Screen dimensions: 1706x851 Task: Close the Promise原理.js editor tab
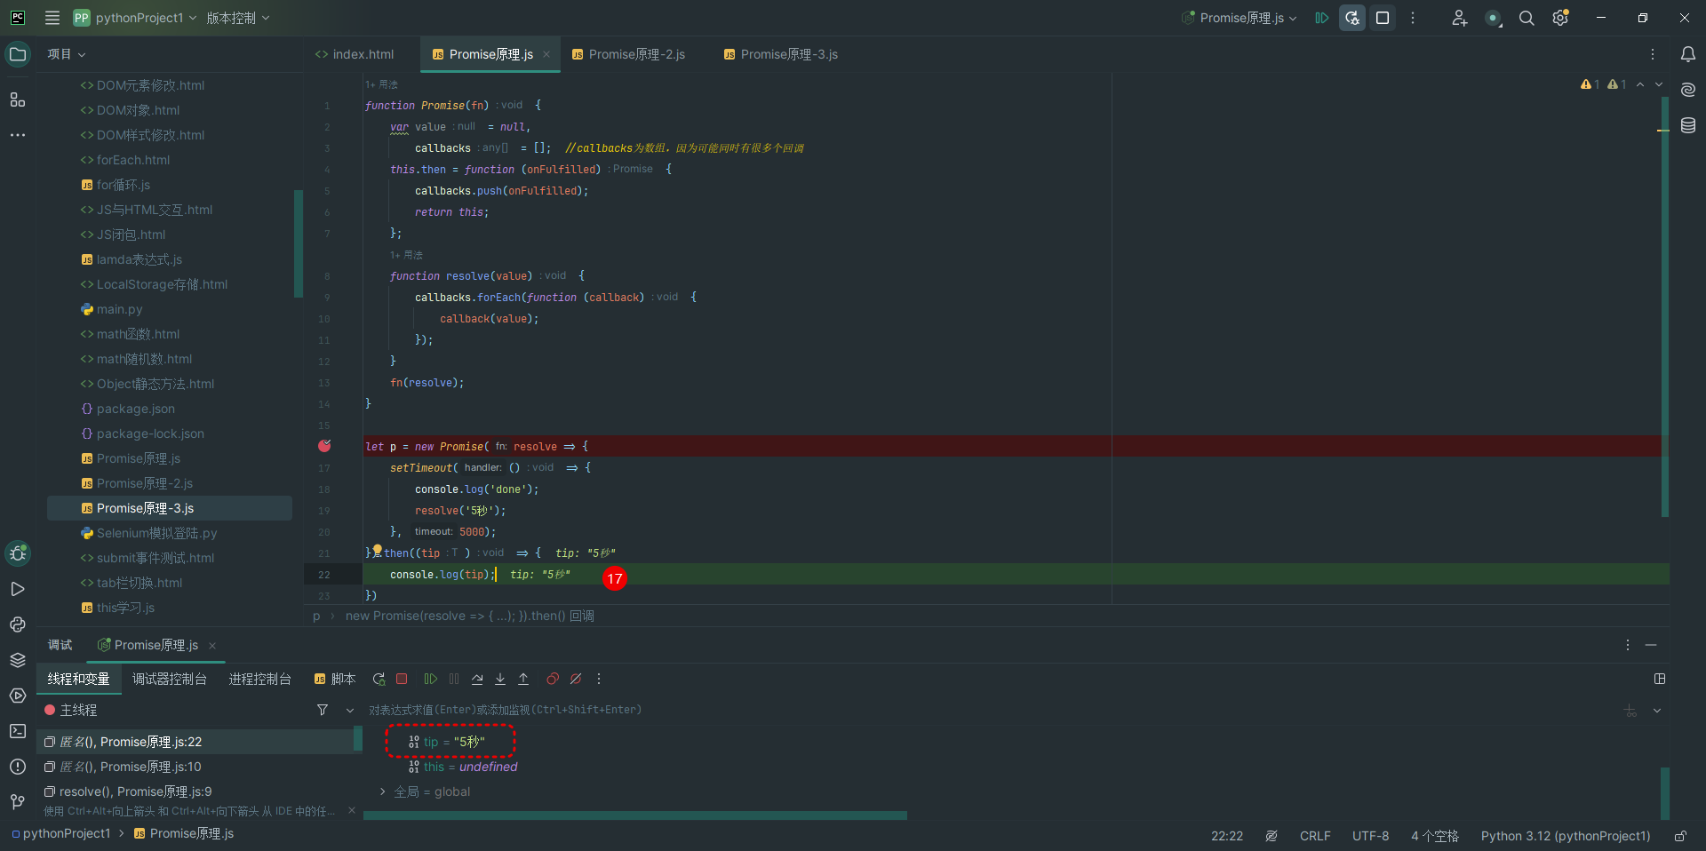[x=546, y=54]
